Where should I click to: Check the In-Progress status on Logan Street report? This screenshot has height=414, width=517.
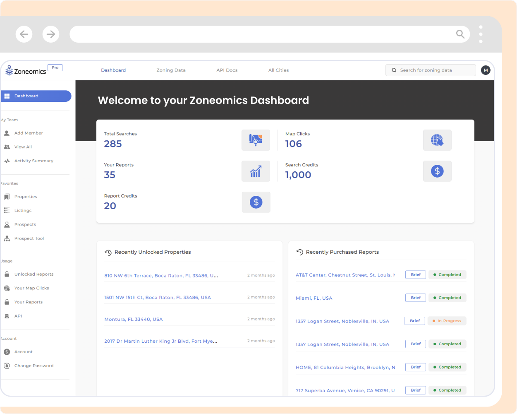point(447,321)
